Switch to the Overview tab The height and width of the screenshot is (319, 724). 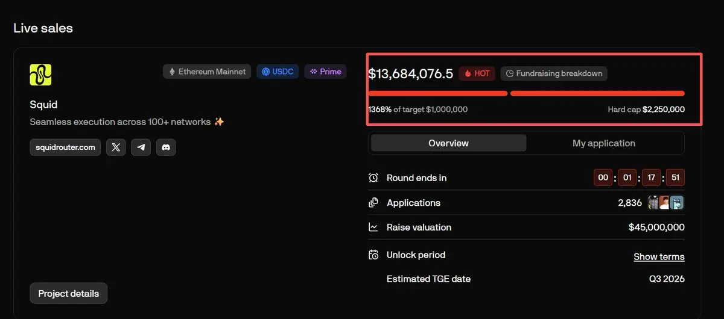click(x=448, y=143)
